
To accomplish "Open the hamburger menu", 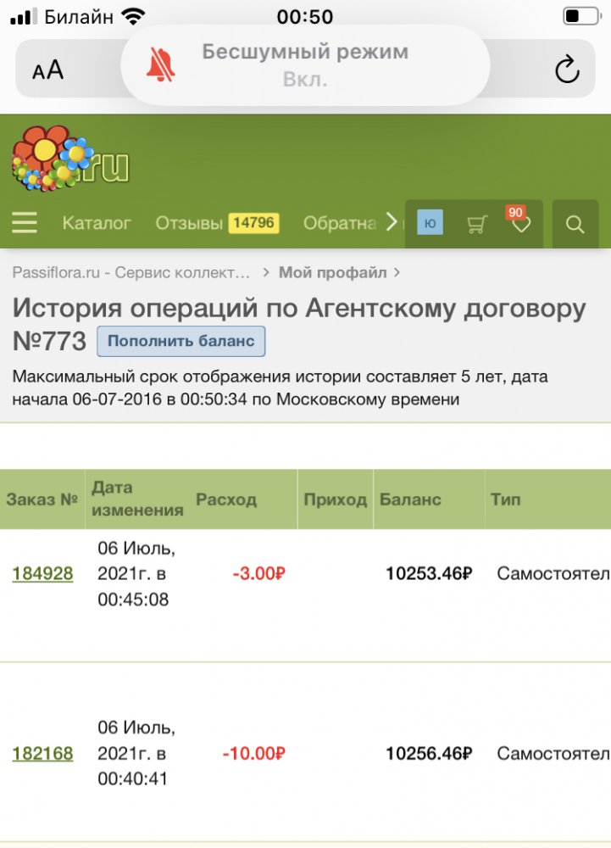I will (25, 223).
